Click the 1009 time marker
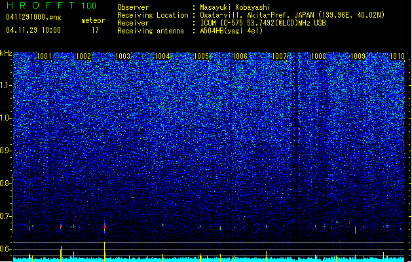This screenshot has width=412, height=262. (x=358, y=56)
